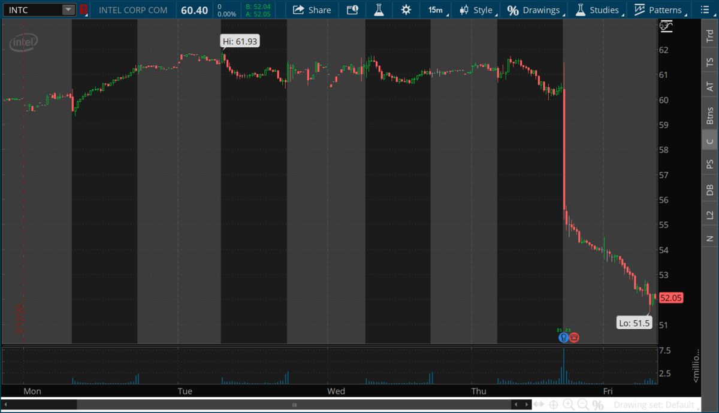Click the Lo: 51.5 price bubble
719x413 pixels.
click(635, 323)
